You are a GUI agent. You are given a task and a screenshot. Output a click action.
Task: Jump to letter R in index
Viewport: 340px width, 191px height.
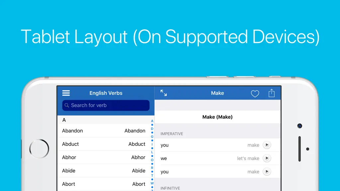click(x=152, y=168)
